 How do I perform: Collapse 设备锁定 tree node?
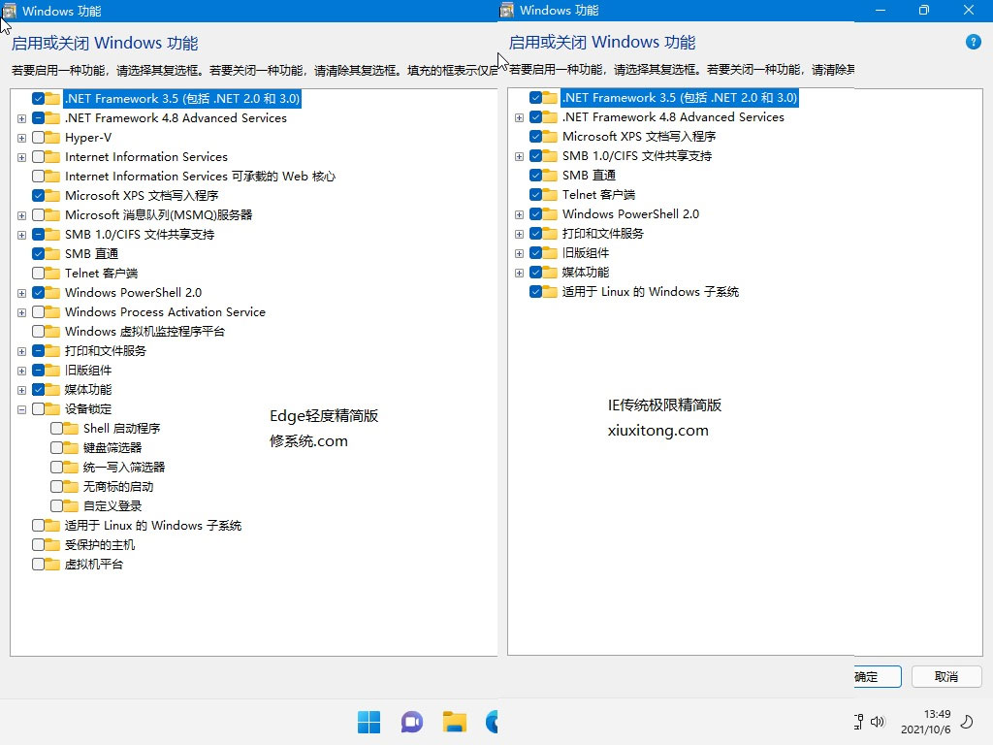[x=21, y=409]
